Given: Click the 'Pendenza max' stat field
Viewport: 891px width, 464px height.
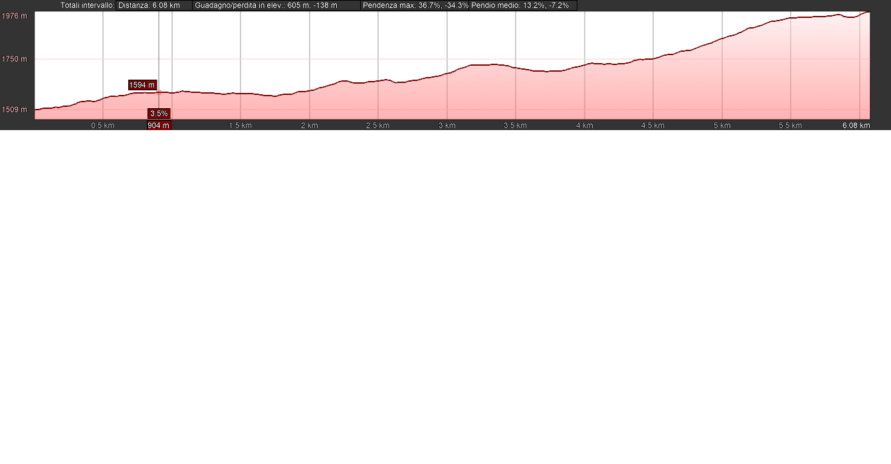Looking at the screenshot, I should tap(415, 5).
